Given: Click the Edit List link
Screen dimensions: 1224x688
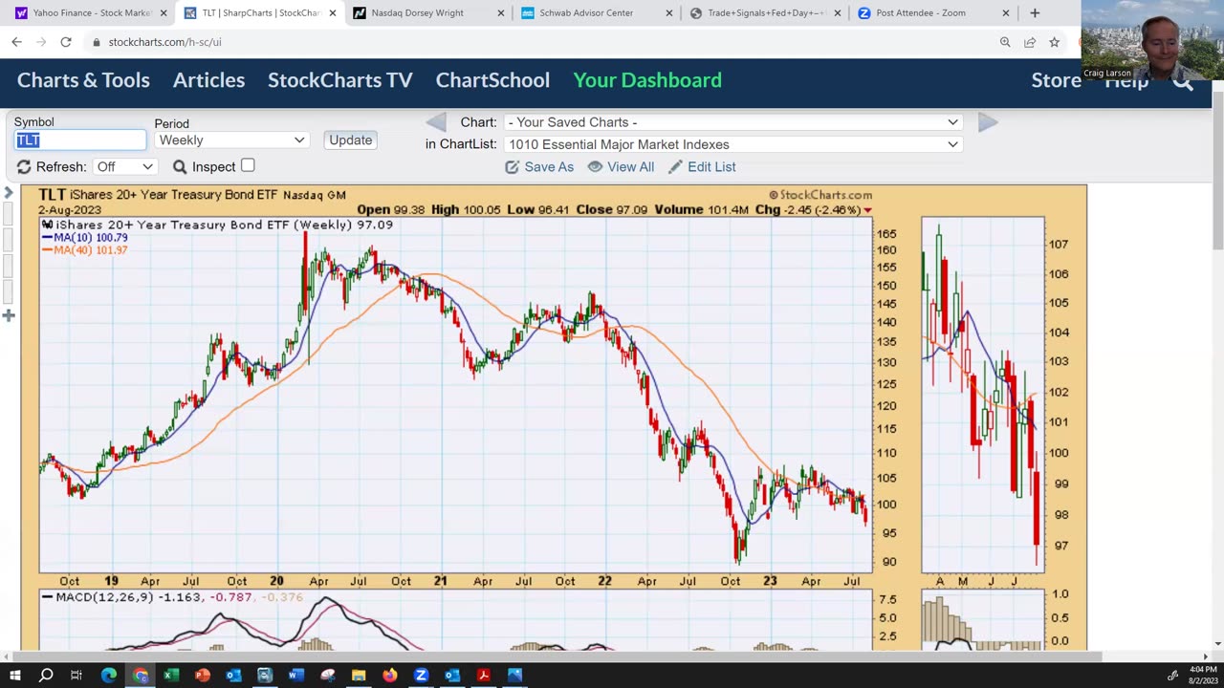Looking at the screenshot, I should 702,167.
